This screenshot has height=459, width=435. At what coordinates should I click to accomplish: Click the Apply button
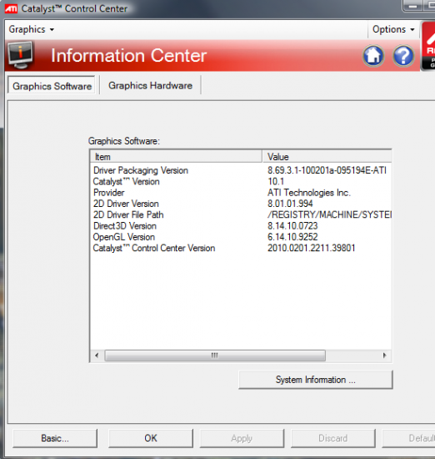click(x=242, y=438)
